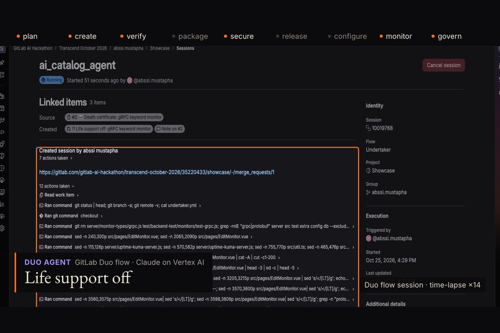The width and height of the screenshot is (500, 333).
Task: Click the 'Linked items' heading
Action: [63, 102]
